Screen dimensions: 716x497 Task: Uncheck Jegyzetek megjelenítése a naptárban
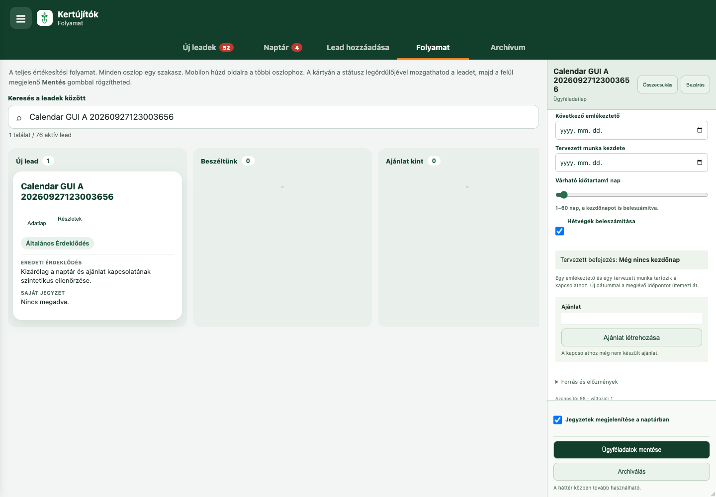[558, 420]
